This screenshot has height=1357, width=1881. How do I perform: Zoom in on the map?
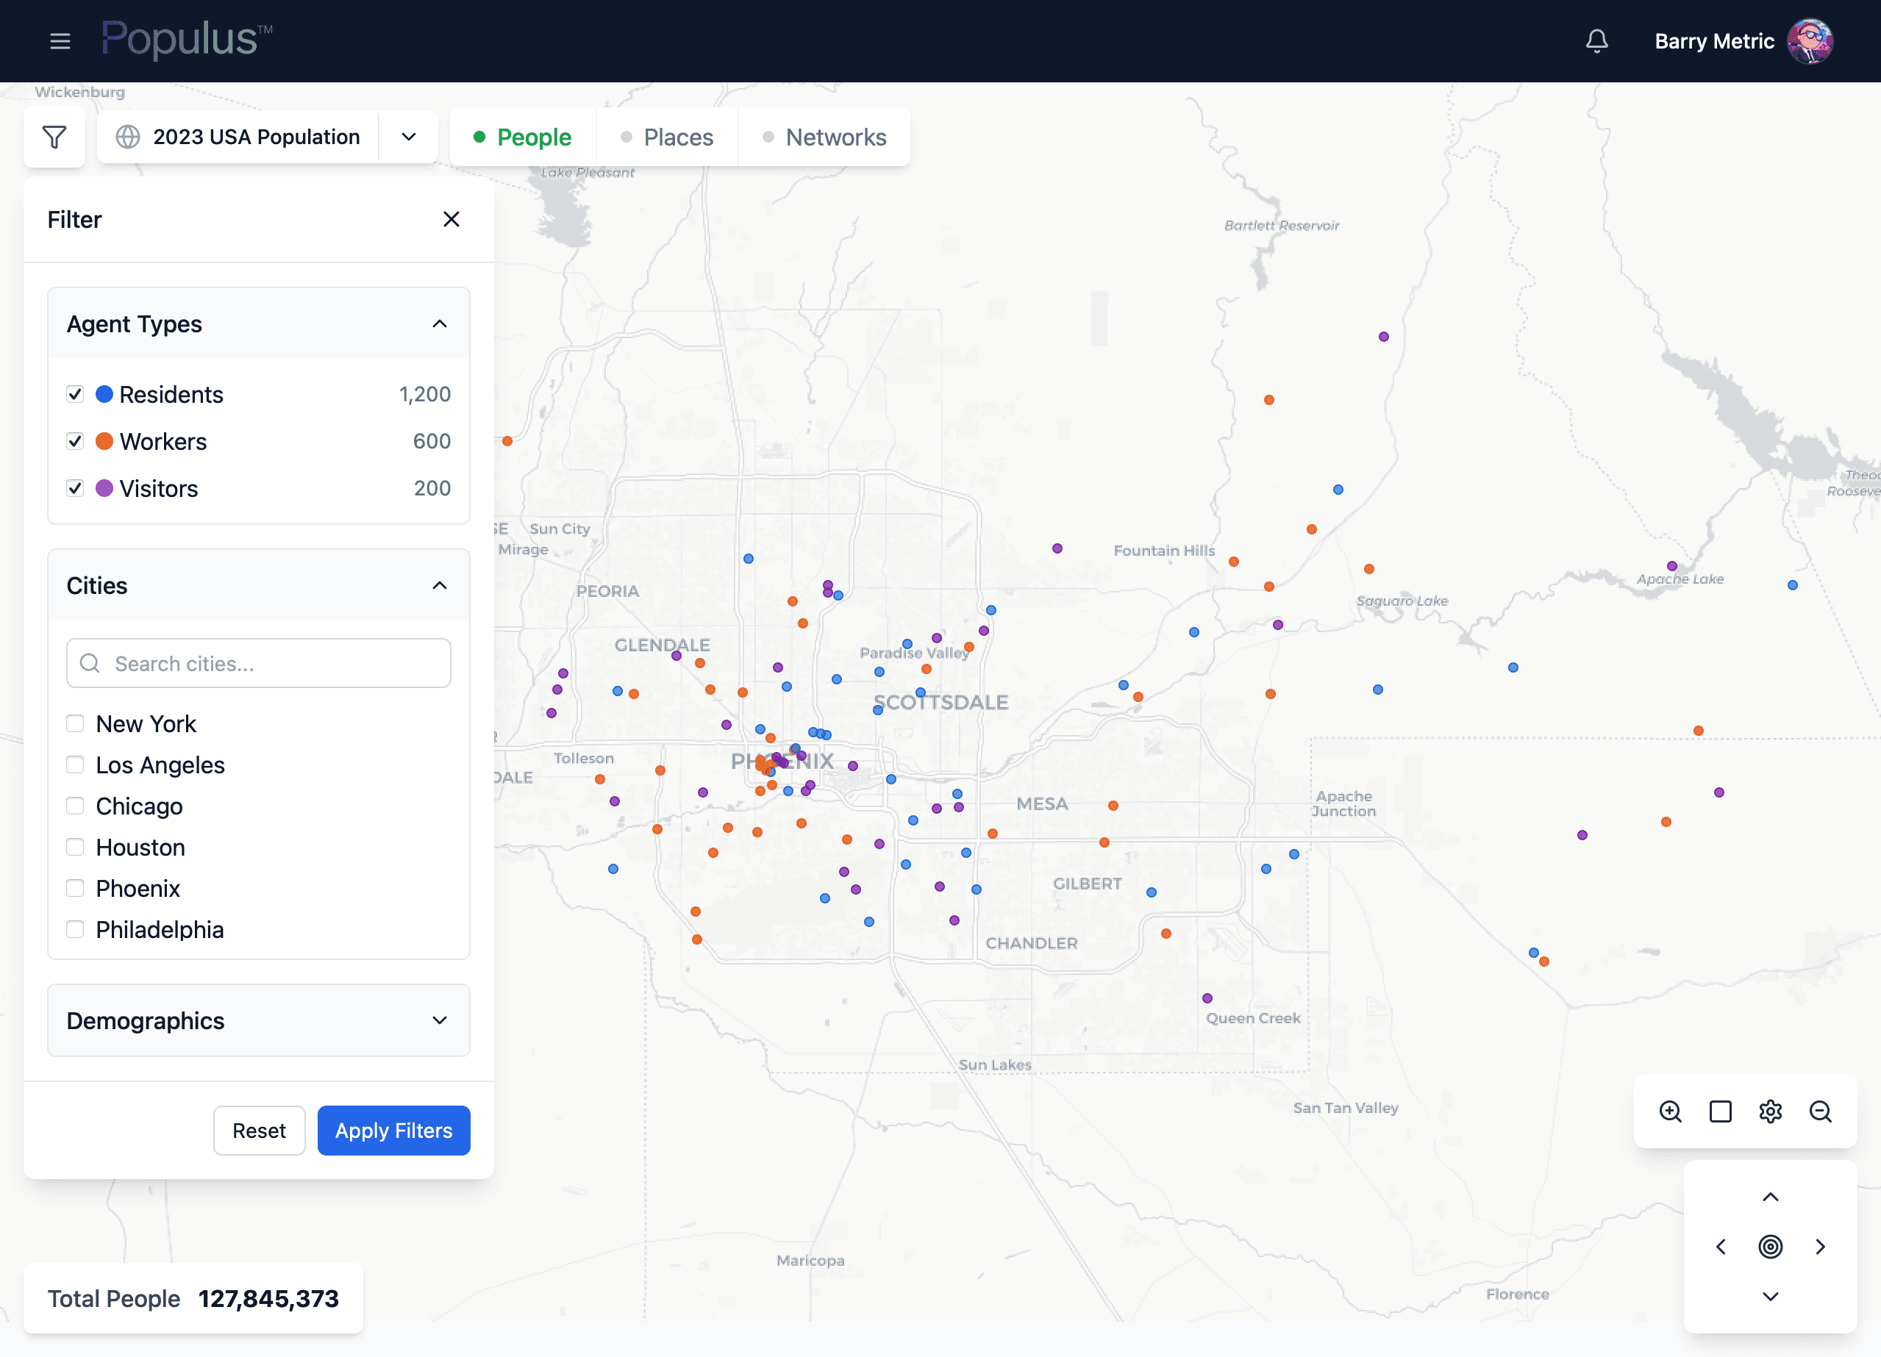click(1671, 1111)
